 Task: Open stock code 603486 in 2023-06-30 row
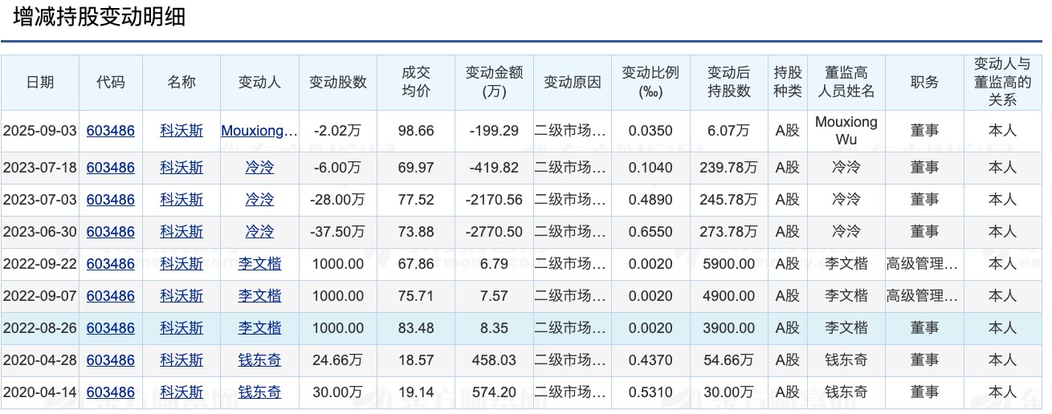pyautogui.click(x=110, y=232)
